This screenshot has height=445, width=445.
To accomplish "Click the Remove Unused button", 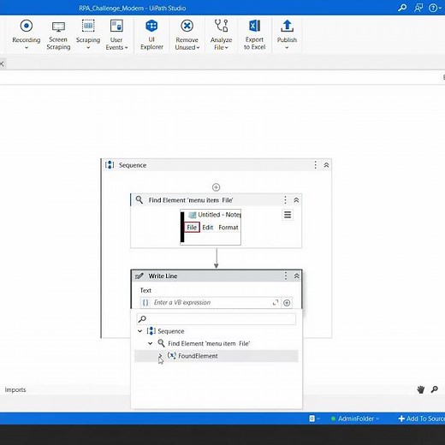I will [x=187, y=35].
